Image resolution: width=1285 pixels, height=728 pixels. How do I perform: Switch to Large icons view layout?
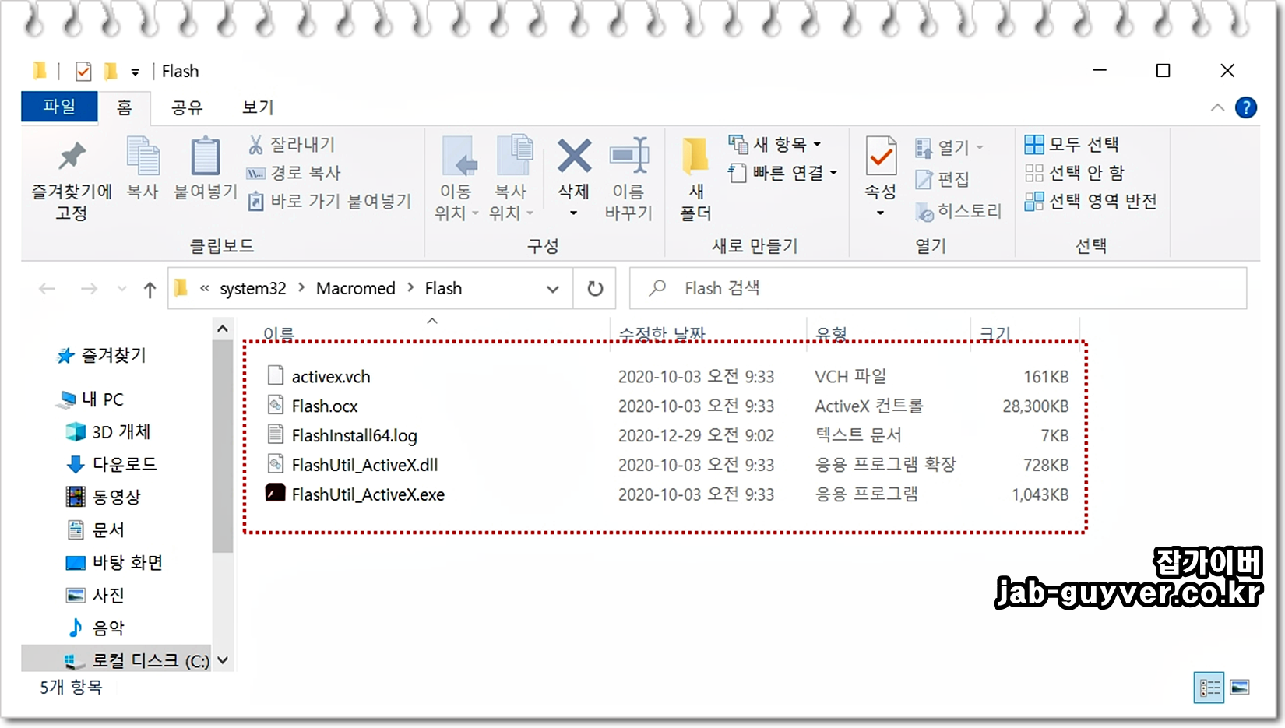point(1240,688)
